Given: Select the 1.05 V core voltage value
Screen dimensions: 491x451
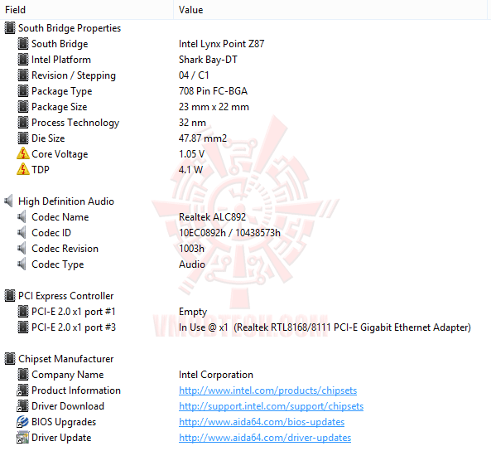Looking at the screenshot, I should click(x=191, y=154).
